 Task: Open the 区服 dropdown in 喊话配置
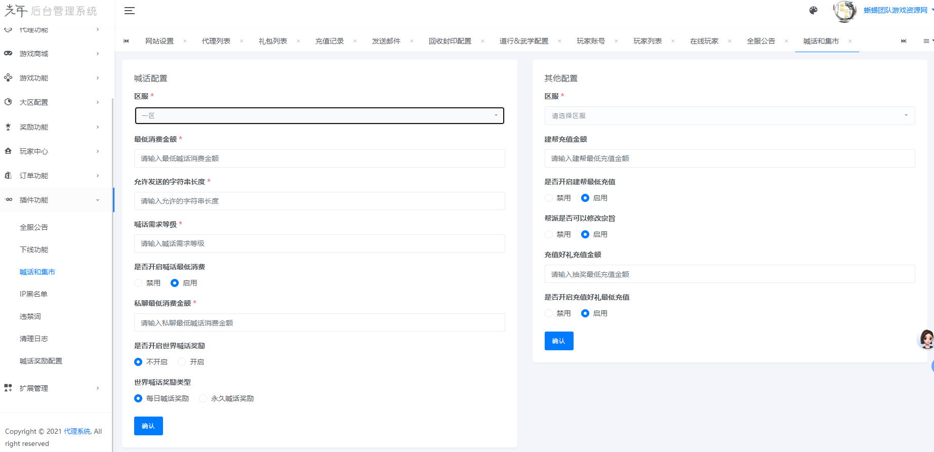(319, 115)
